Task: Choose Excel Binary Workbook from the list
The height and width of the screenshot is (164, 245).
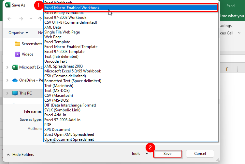Action: coord(131,13)
